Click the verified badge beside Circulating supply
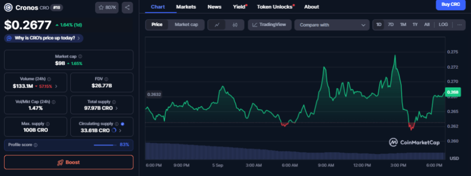 [122, 124]
